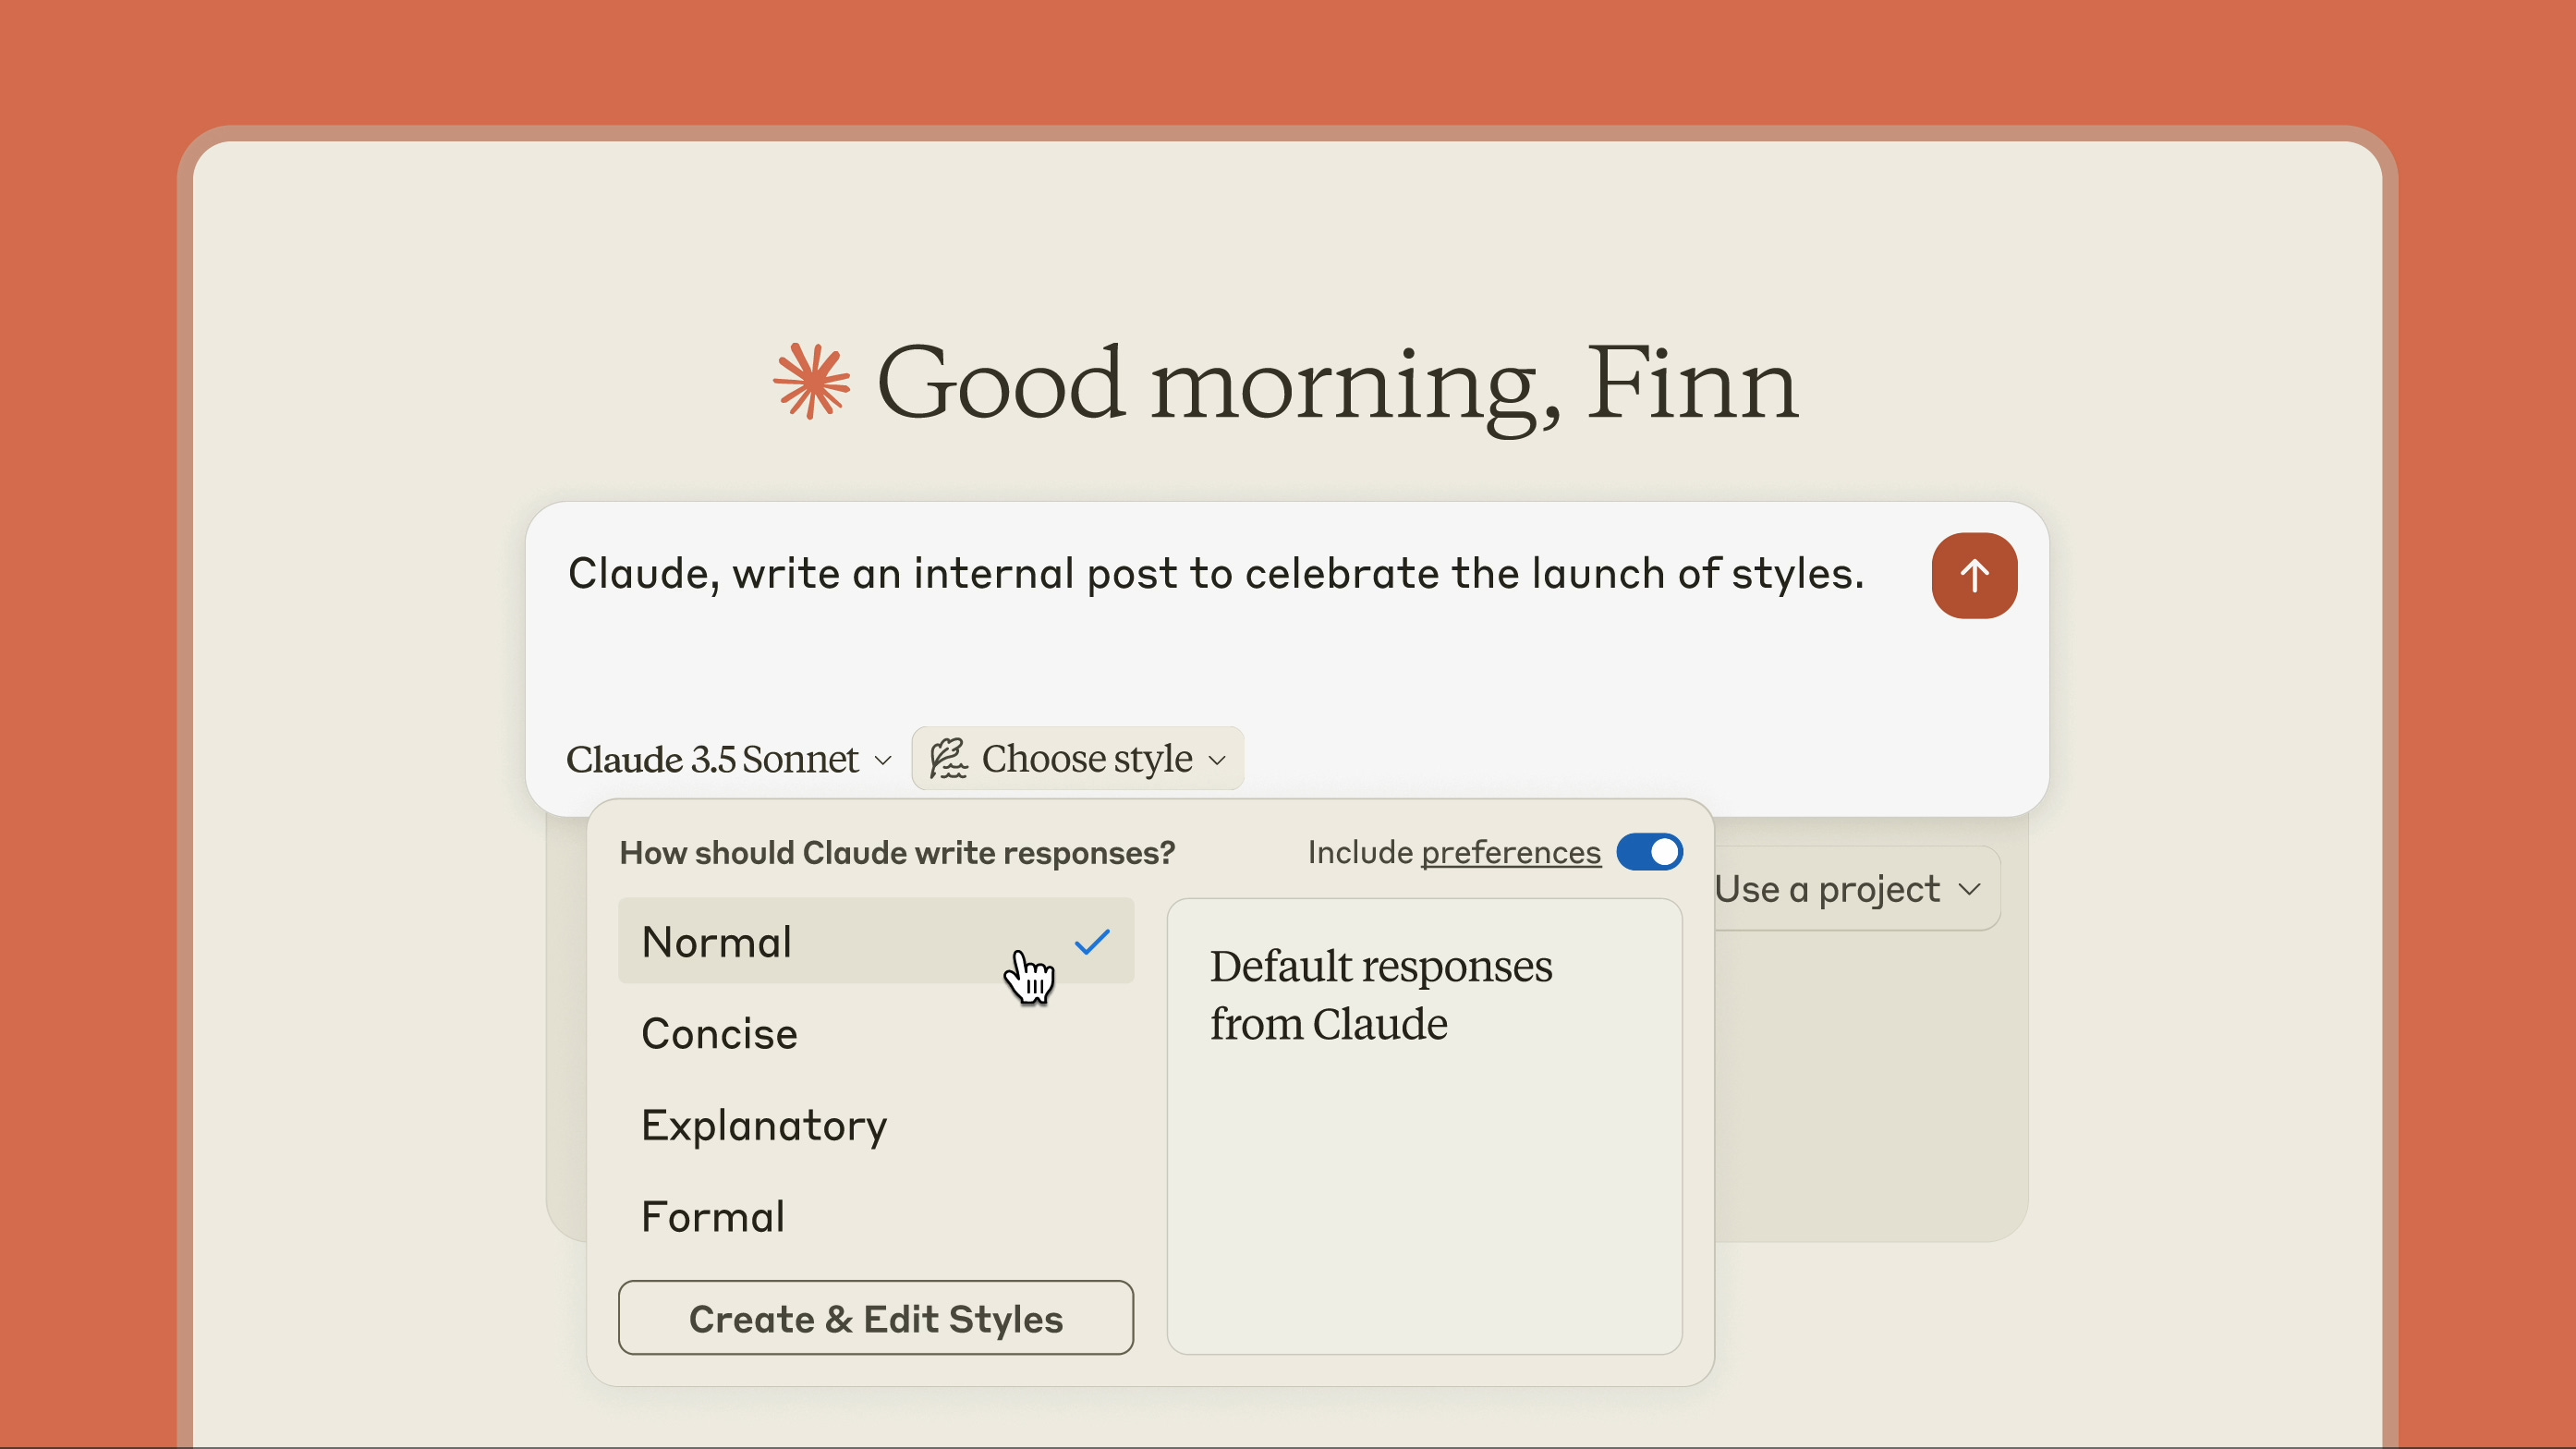Open Create & Edit Styles
The width and height of the screenshot is (2576, 1449).
[876, 1318]
